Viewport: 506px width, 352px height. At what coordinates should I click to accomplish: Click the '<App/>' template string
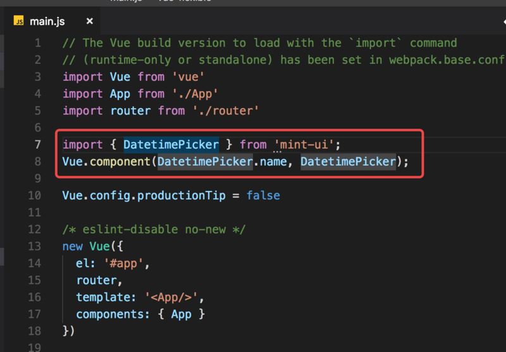pyautogui.click(x=171, y=297)
